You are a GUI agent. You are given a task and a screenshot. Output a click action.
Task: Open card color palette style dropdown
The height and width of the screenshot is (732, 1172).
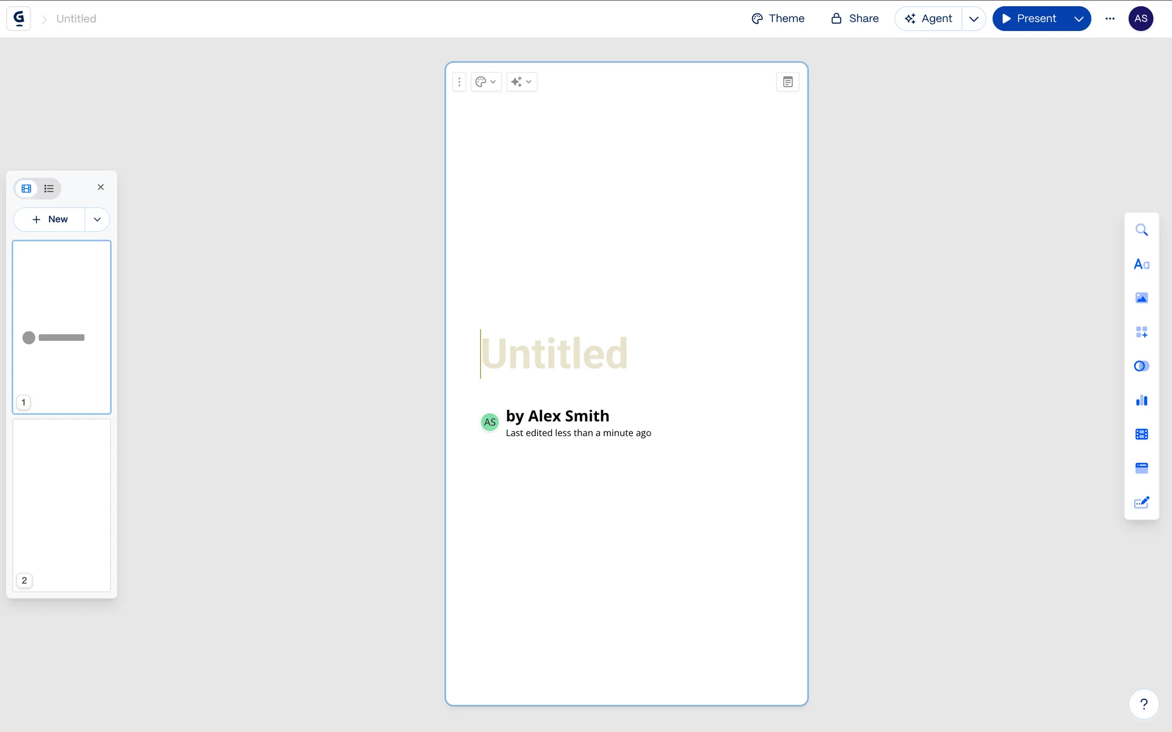486,82
